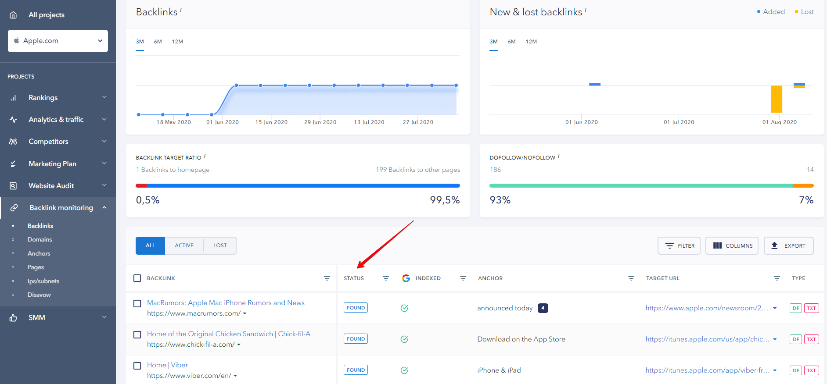Toggle the select-all backlinks checkbox
Image resolution: width=827 pixels, height=384 pixels.
[x=137, y=278]
